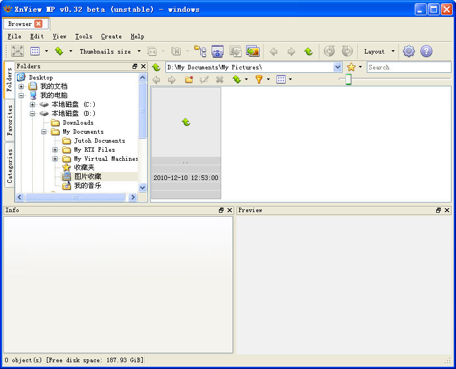Image resolution: width=456 pixels, height=369 pixels.
Task: Close the Preview panel
Action: (x=447, y=210)
